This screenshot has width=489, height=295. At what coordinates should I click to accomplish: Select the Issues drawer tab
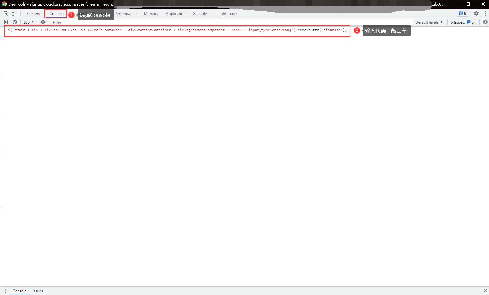pos(38,291)
